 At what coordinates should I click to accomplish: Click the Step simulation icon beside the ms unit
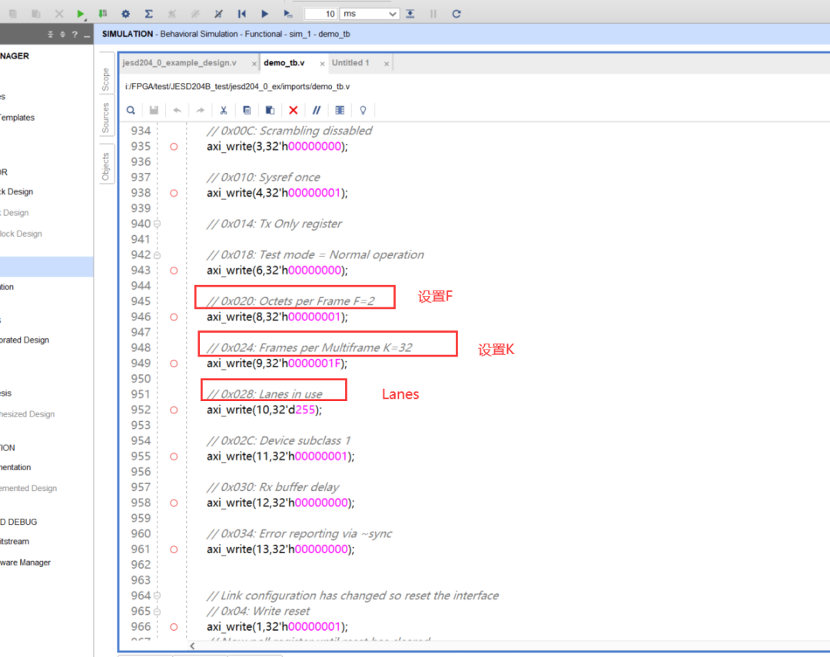410,14
